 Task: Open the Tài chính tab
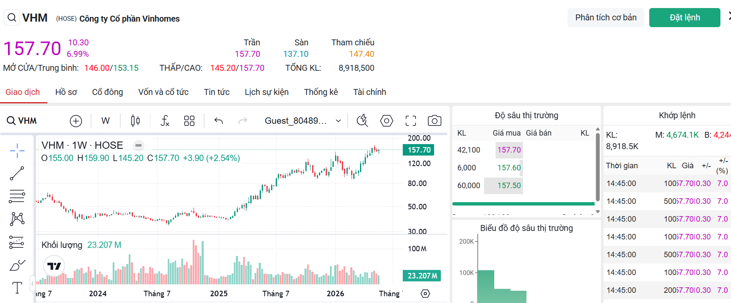click(370, 92)
